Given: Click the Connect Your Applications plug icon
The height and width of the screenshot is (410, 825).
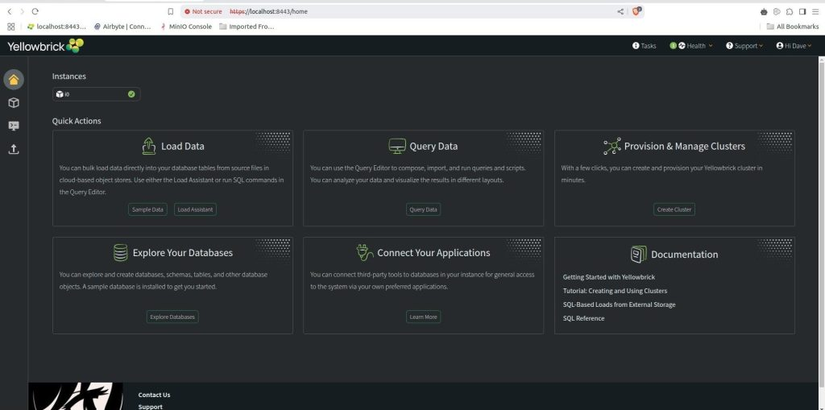Looking at the screenshot, I should click(365, 253).
